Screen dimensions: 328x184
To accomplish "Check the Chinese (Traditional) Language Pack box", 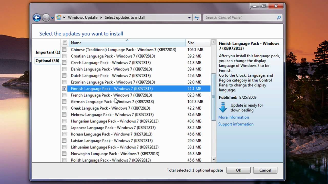I will click(x=64, y=50).
